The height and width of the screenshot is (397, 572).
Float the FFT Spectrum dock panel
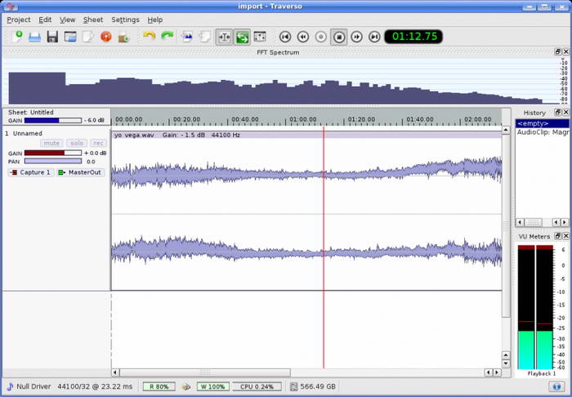(558, 51)
